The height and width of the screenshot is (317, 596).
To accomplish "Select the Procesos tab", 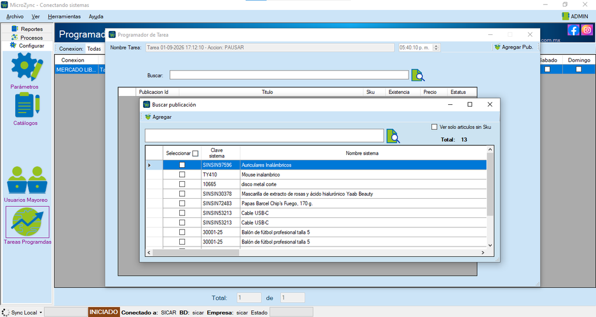I will coord(27,37).
